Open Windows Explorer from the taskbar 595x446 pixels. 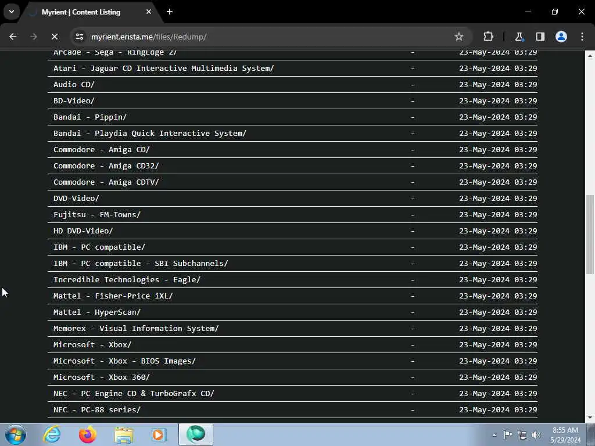(x=124, y=435)
